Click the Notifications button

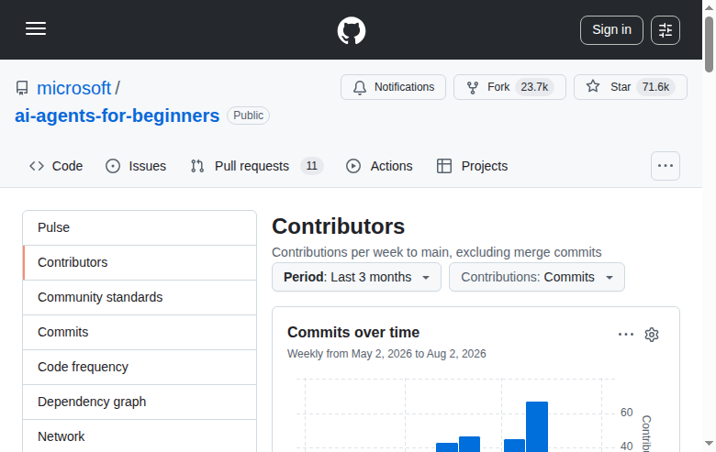pos(393,87)
